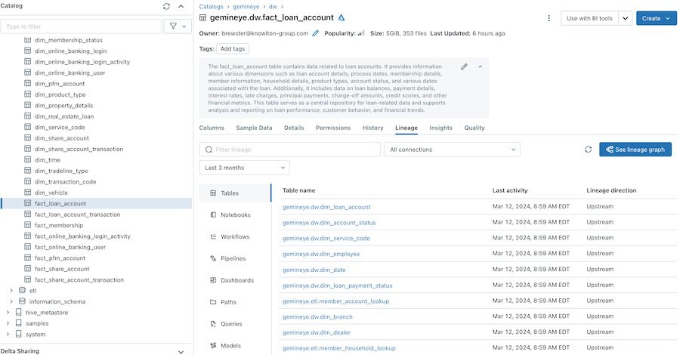This screenshot has width=680, height=355.
Task: Click gemineye in breadcrumb
Action: pos(246,7)
